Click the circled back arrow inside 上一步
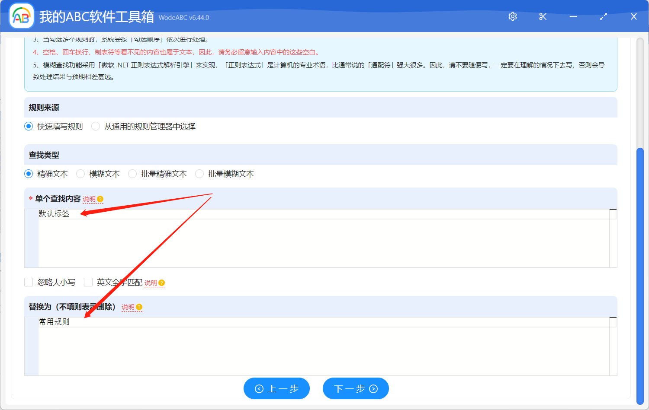The width and height of the screenshot is (649, 410). pyautogui.click(x=259, y=388)
